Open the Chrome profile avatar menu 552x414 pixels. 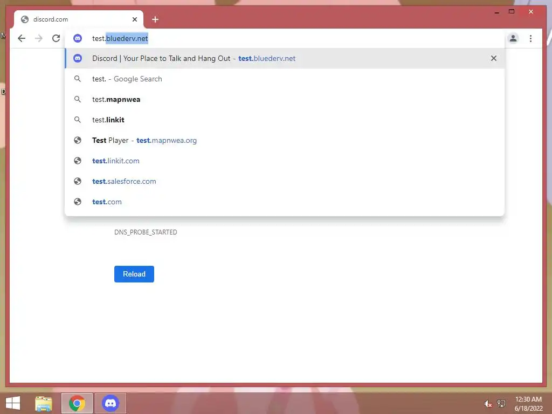(x=513, y=38)
